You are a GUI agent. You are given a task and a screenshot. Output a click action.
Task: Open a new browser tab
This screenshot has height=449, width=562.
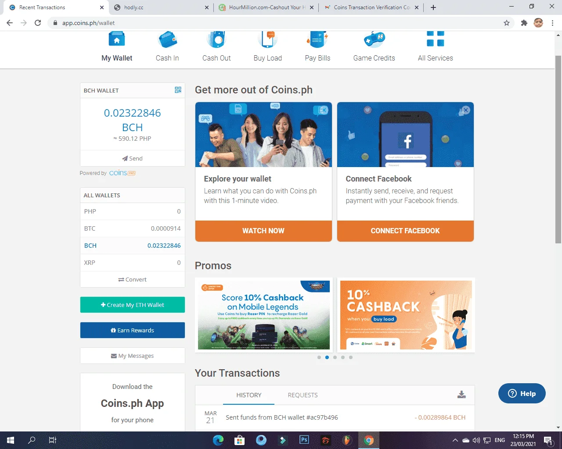[433, 7]
